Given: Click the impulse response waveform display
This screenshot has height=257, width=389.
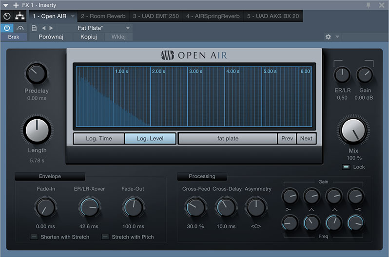Looking at the screenshot, I should [194, 96].
